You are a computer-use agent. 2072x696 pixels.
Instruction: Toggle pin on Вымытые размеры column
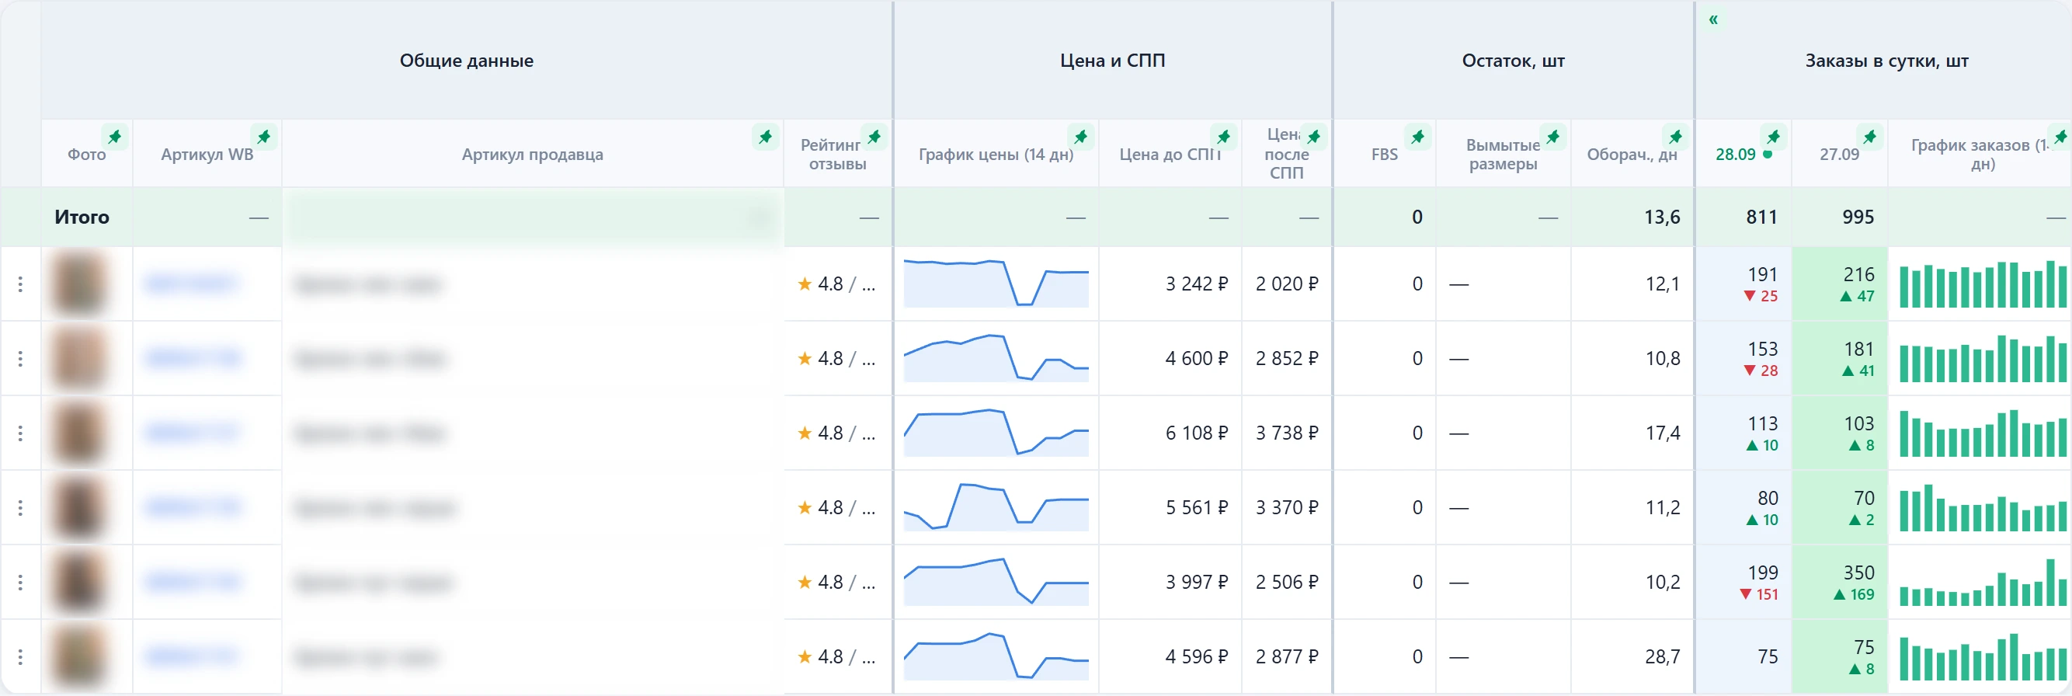click(1552, 137)
